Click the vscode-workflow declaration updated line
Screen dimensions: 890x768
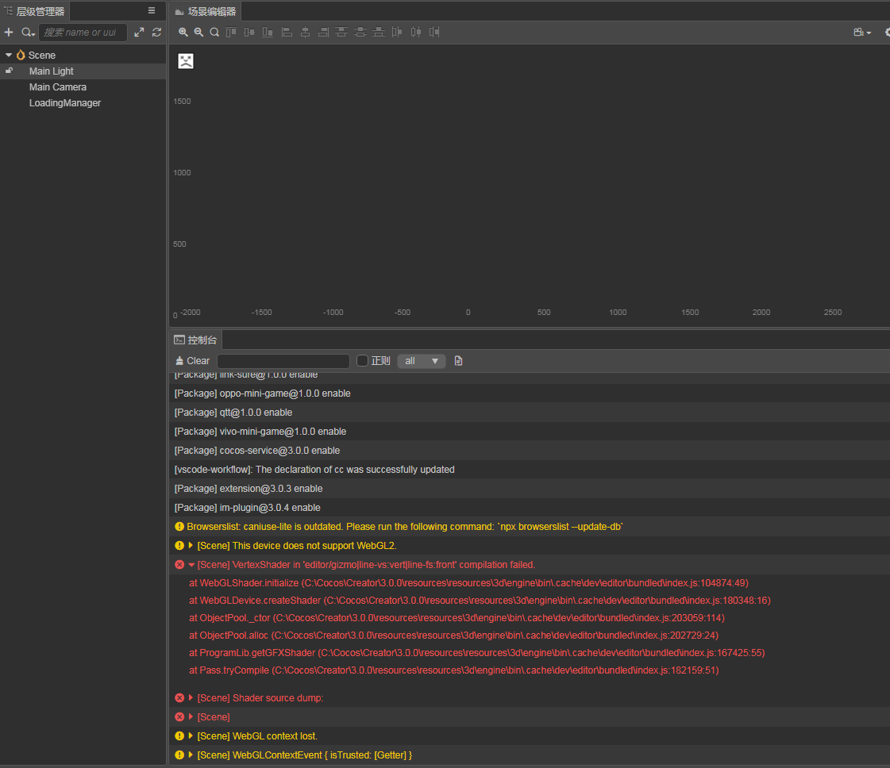[x=314, y=470]
